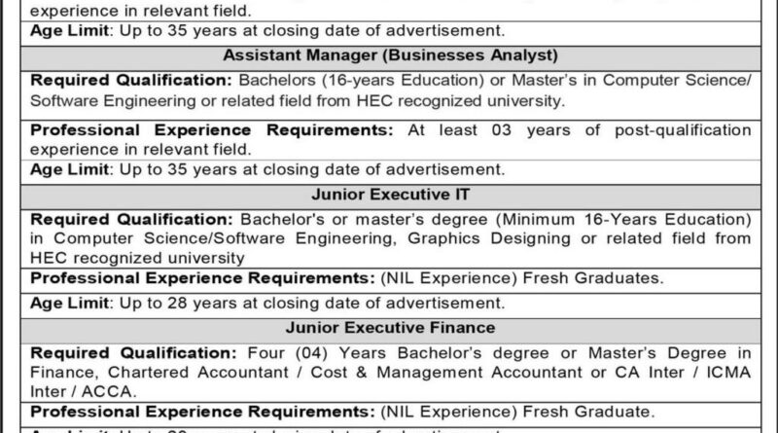Click the Age Limit row stating 28 years
The width and height of the screenshot is (778, 433).
point(267,303)
